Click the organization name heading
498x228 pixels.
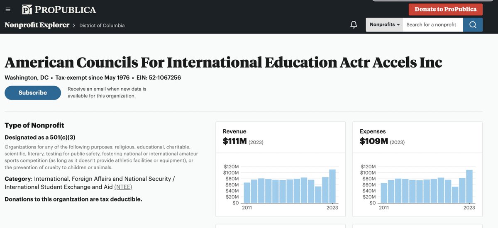tap(223, 62)
